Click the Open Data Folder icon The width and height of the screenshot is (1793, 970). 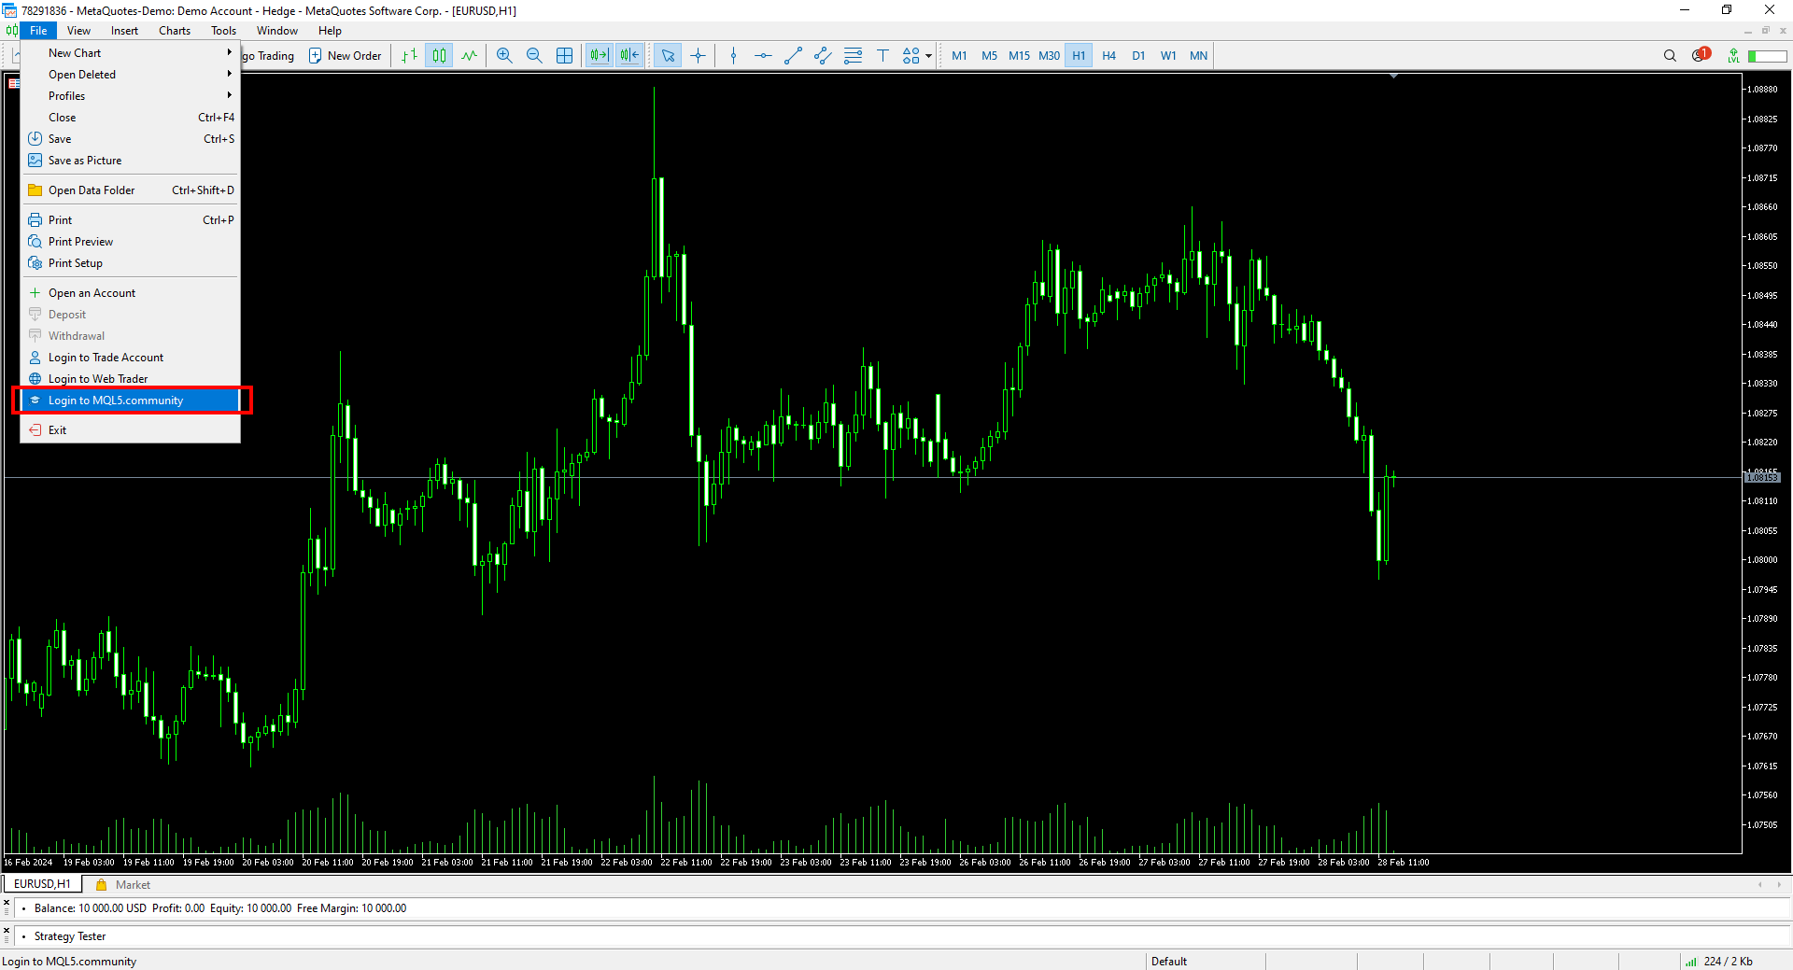coord(35,190)
